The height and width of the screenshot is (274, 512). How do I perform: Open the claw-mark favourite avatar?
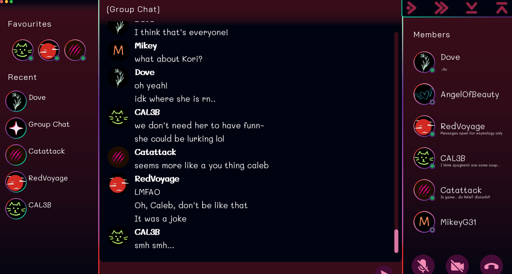[75, 50]
